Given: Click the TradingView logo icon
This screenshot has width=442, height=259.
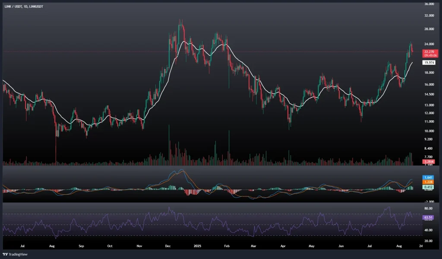Looking at the screenshot, I should (6, 253).
